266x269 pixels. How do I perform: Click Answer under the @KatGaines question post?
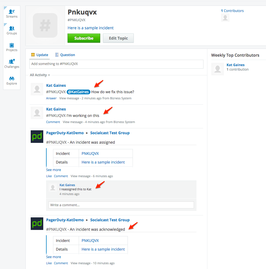coord(51,98)
